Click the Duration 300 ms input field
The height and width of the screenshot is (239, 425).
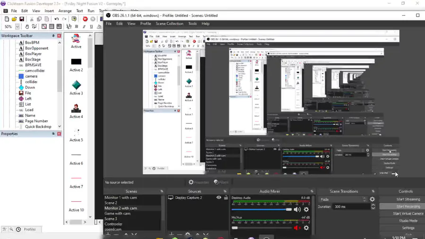(352, 206)
